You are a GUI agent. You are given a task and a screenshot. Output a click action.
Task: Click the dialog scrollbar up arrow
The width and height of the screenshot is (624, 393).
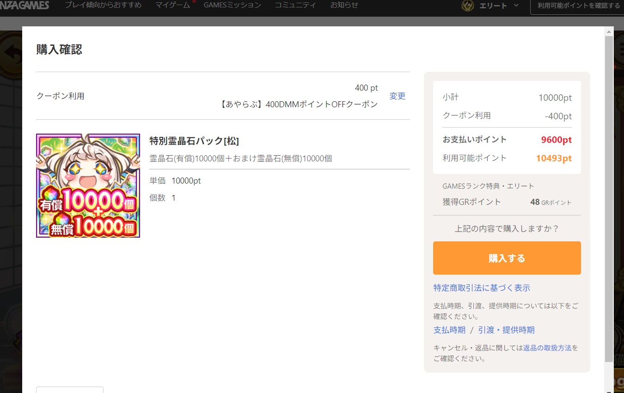pos(609,31)
